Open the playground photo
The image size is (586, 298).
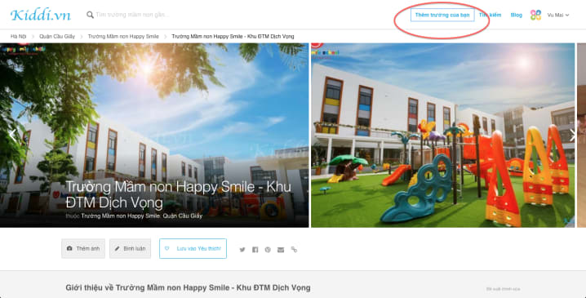pos(443,135)
